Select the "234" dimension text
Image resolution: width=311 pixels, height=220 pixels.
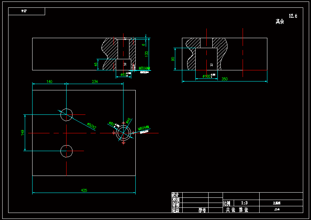tap(95, 81)
